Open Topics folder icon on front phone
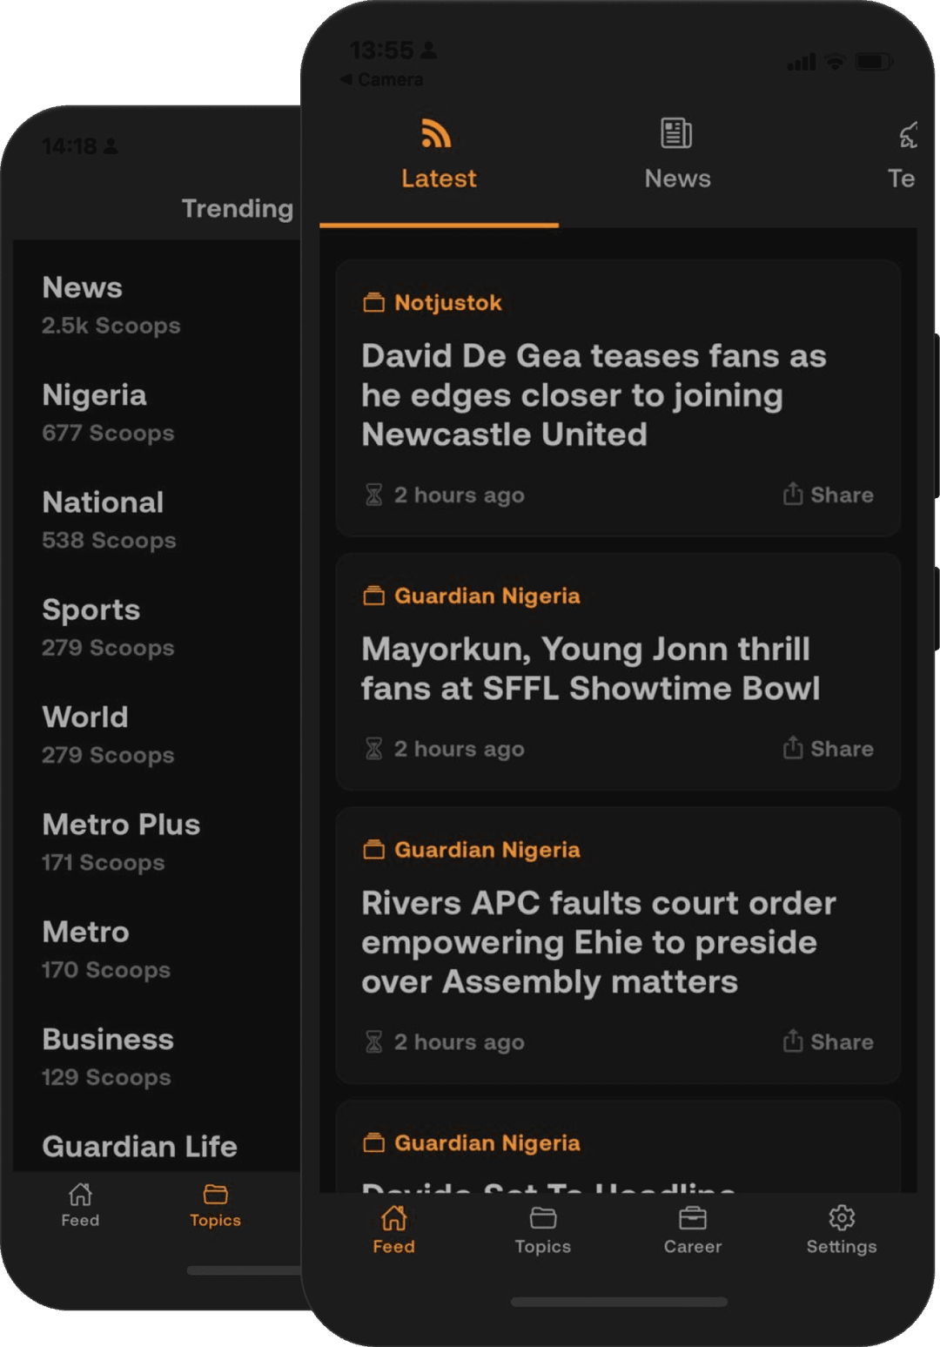 (x=543, y=1217)
